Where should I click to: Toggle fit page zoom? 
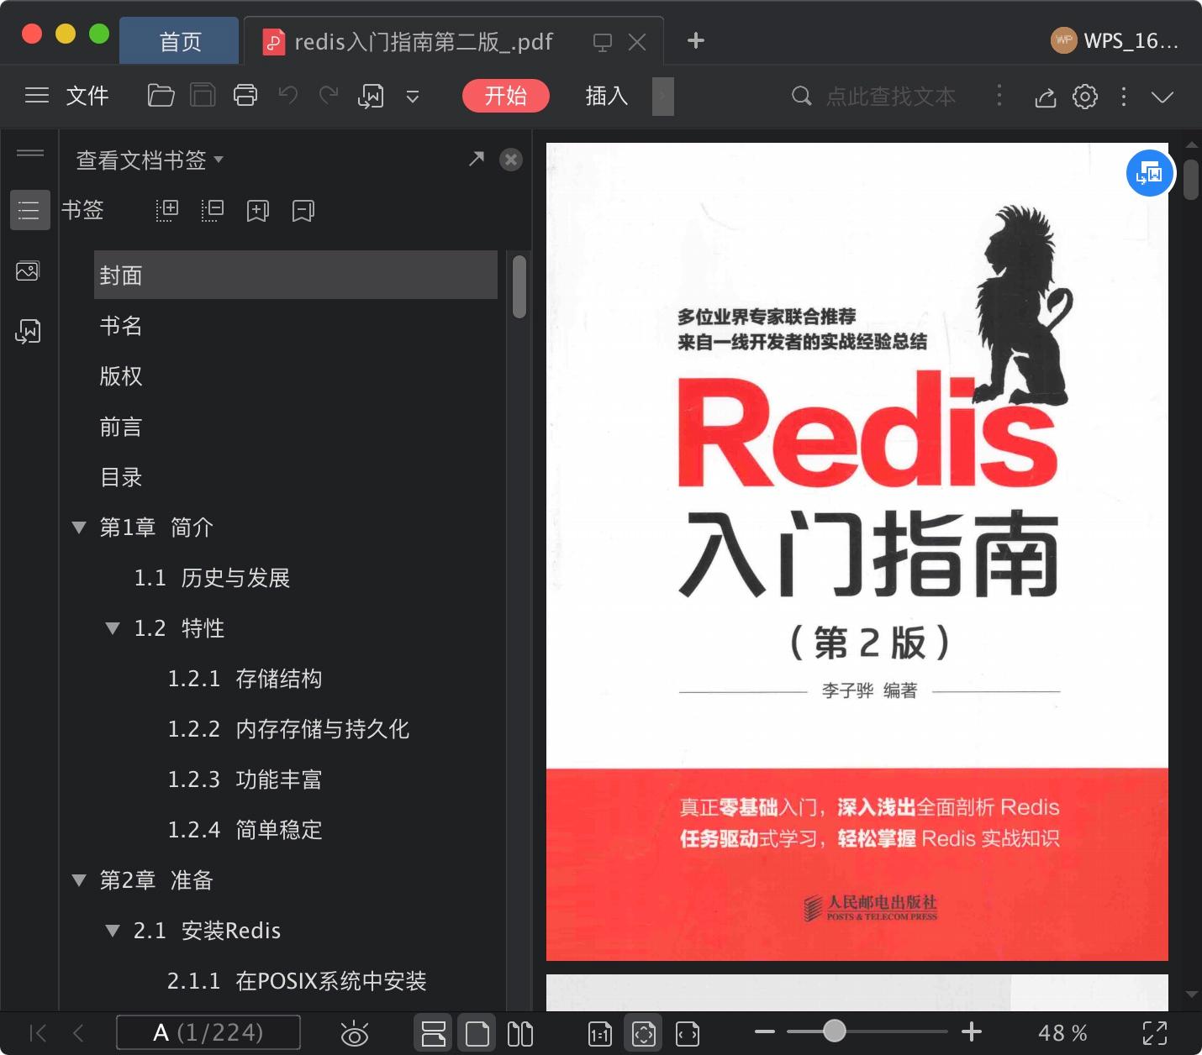[644, 1033]
